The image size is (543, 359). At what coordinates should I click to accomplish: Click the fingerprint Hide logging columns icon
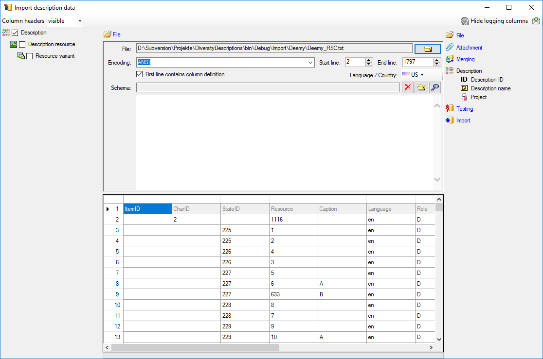465,21
